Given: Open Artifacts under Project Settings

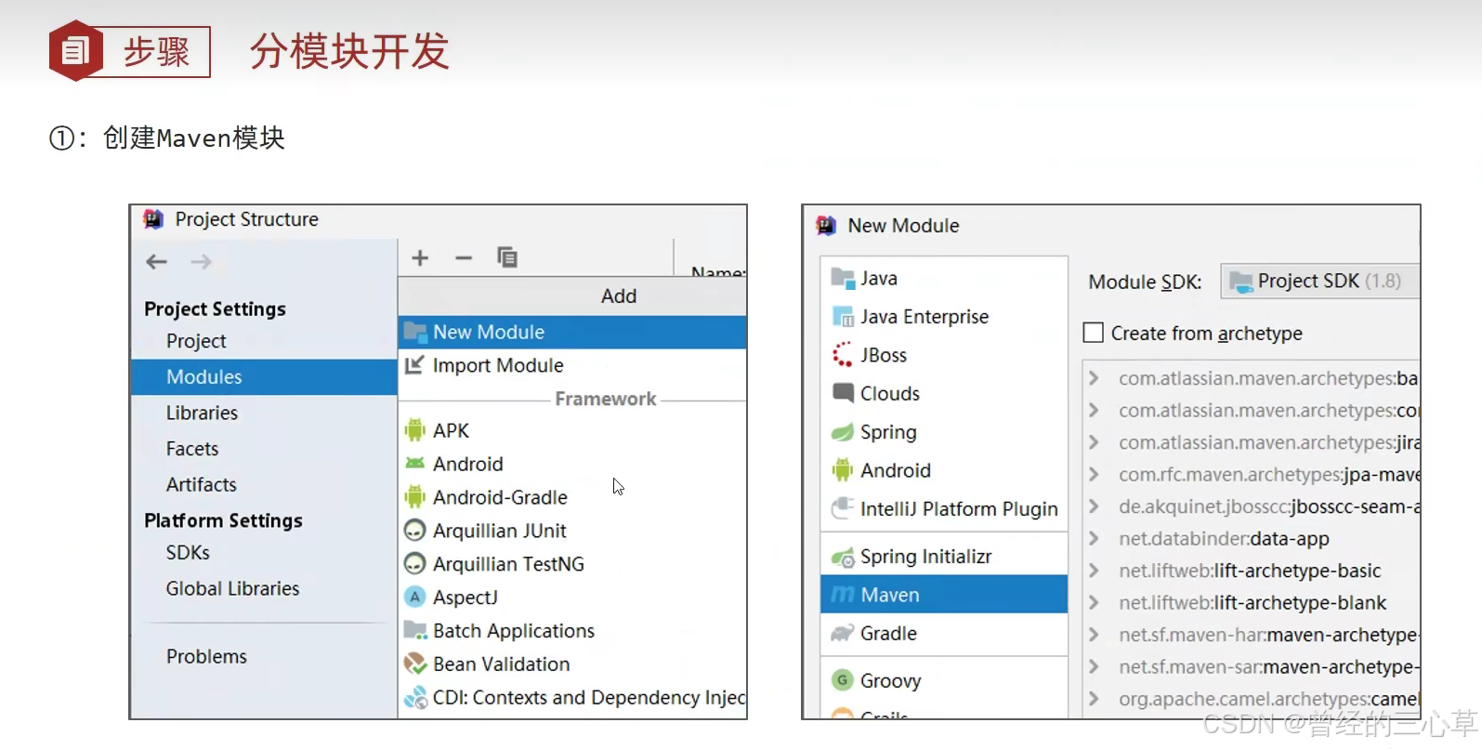Looking at the screenshot, I should click(x=202, y=484).
